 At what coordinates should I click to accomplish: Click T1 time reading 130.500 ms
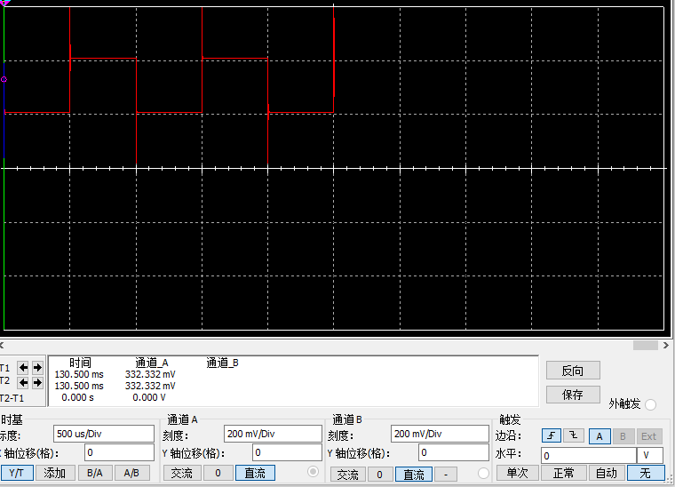point(79,374)
